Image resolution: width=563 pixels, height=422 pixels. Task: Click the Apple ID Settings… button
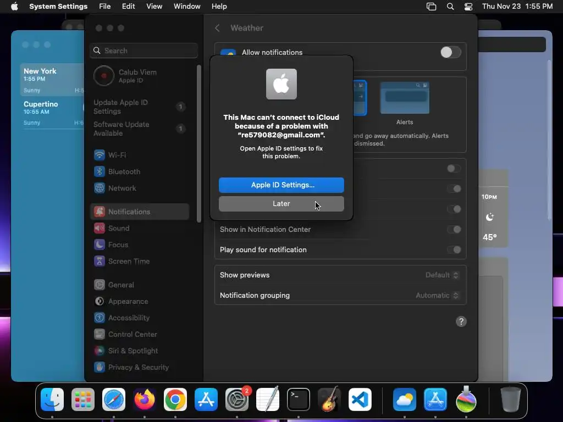click(281, 185)
